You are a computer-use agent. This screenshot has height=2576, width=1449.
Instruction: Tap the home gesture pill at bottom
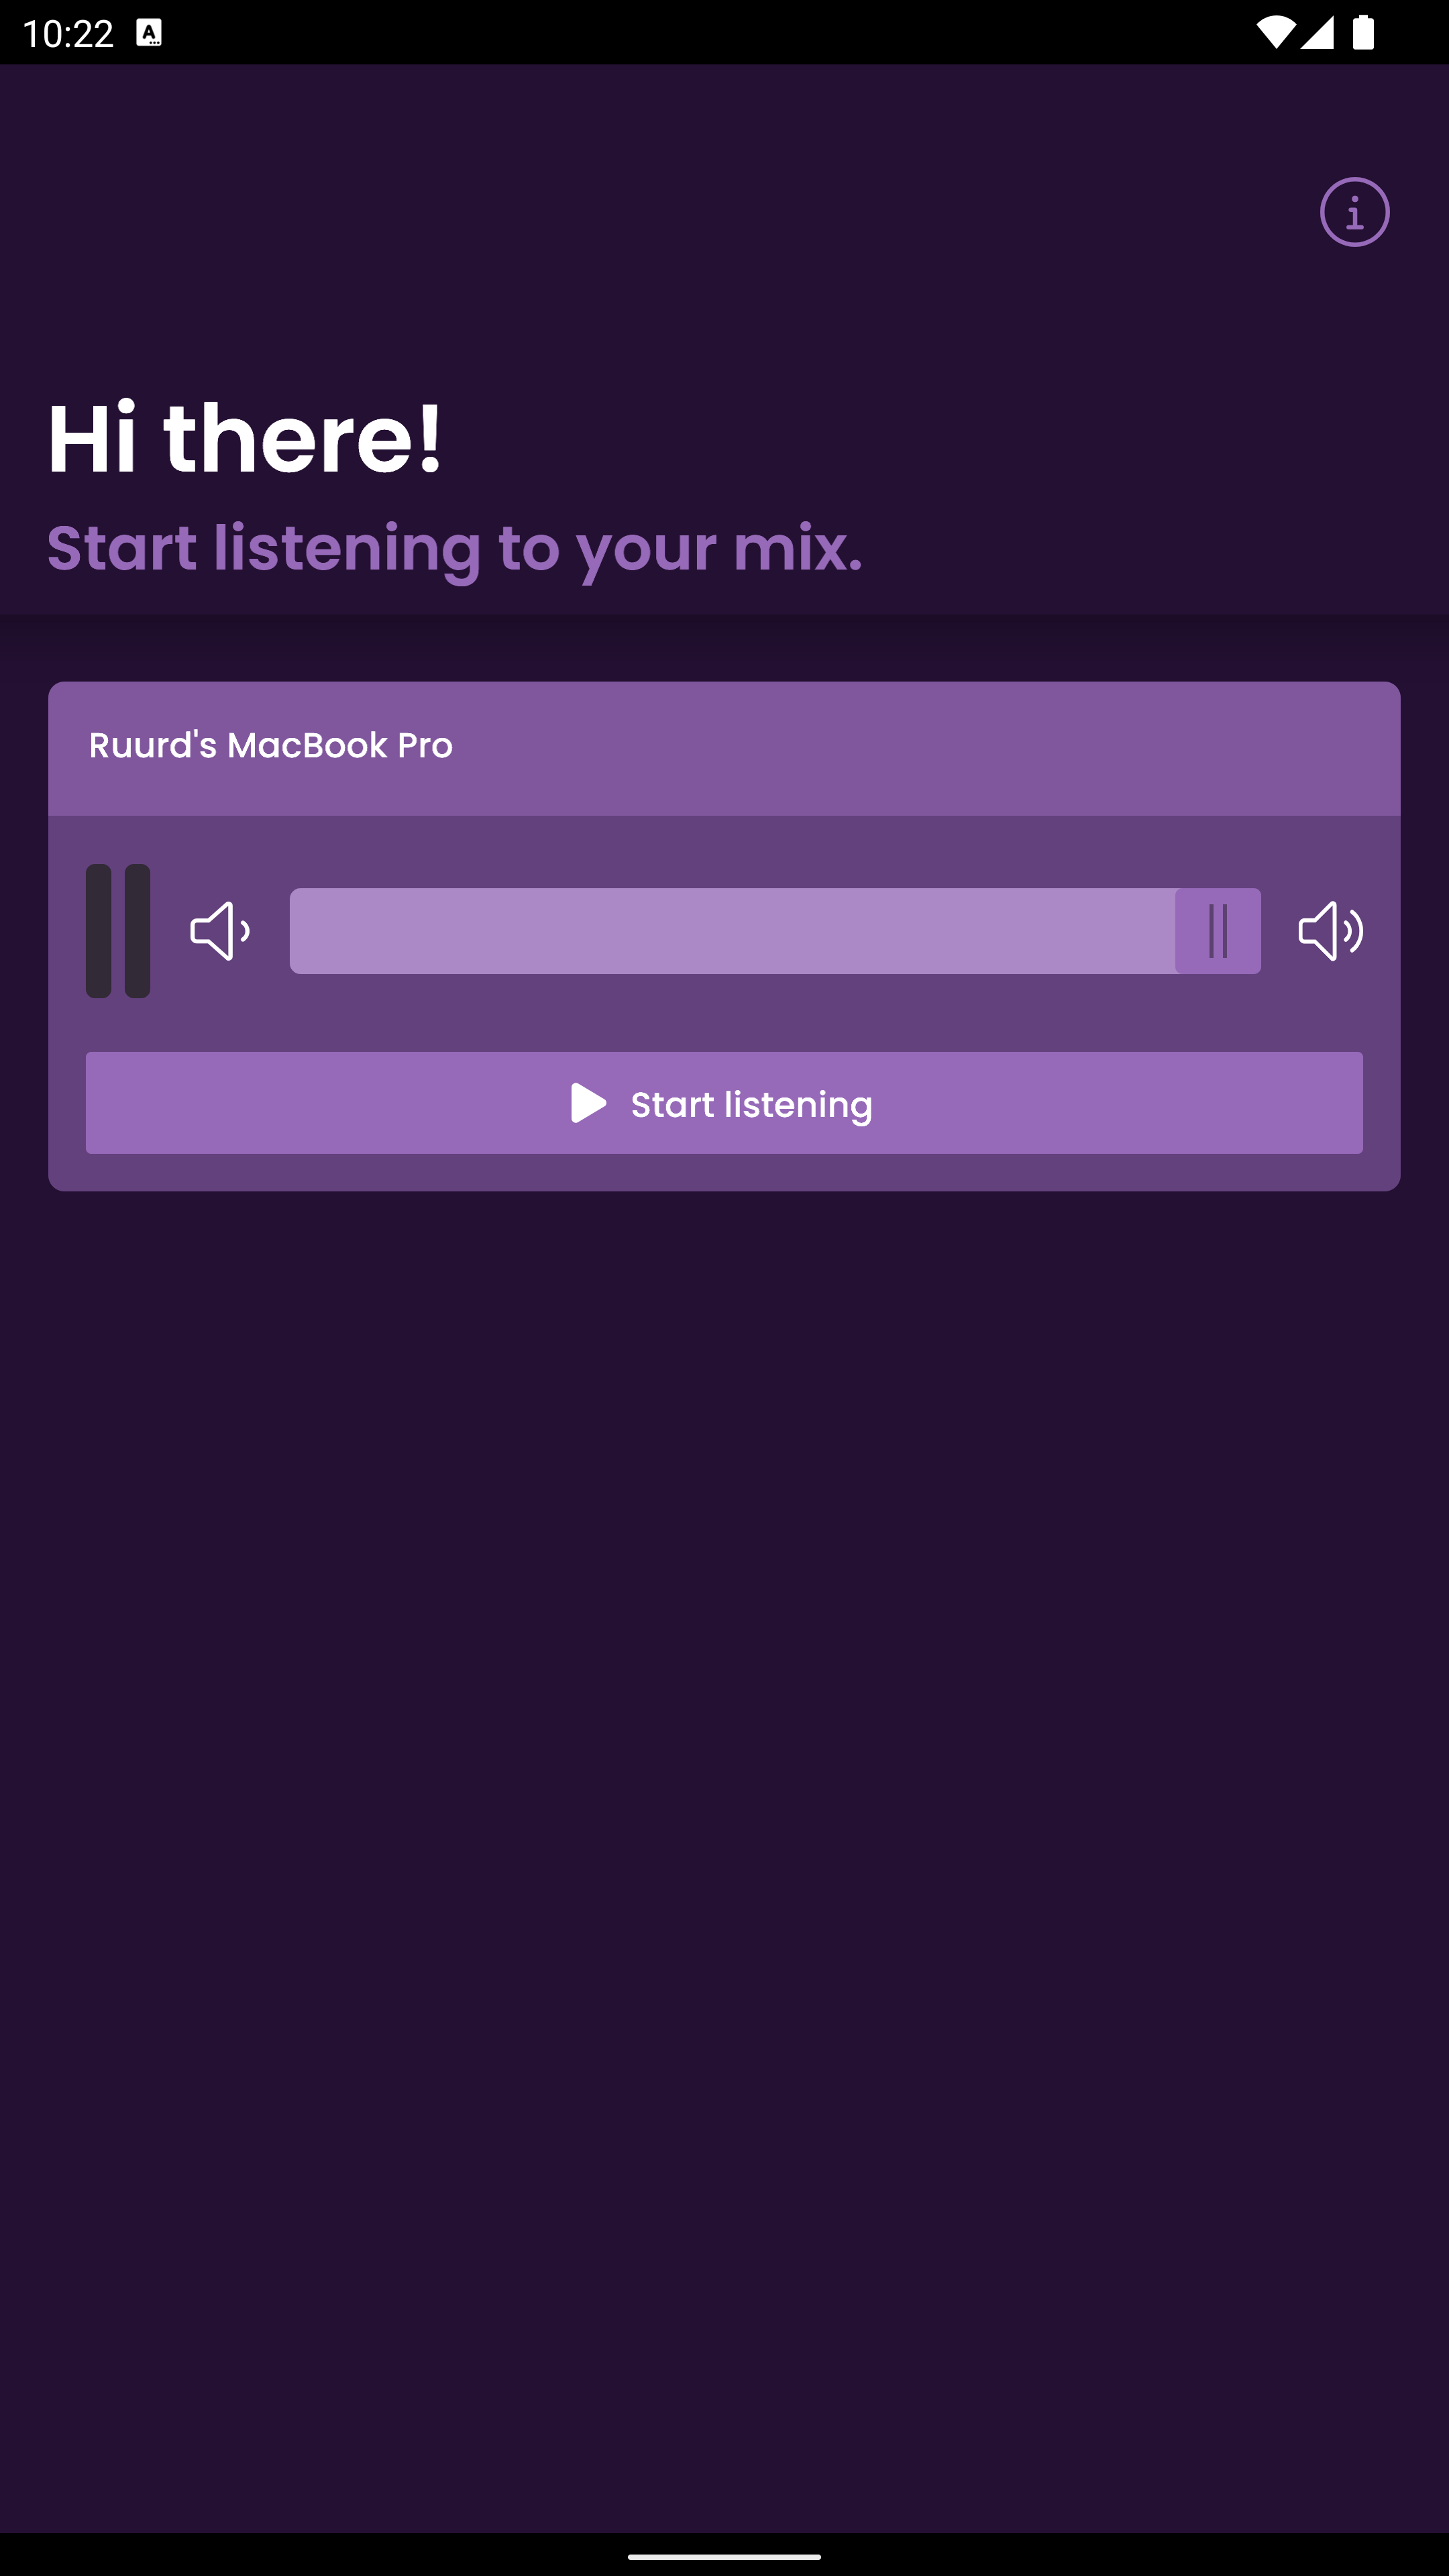click(724, 2556)
